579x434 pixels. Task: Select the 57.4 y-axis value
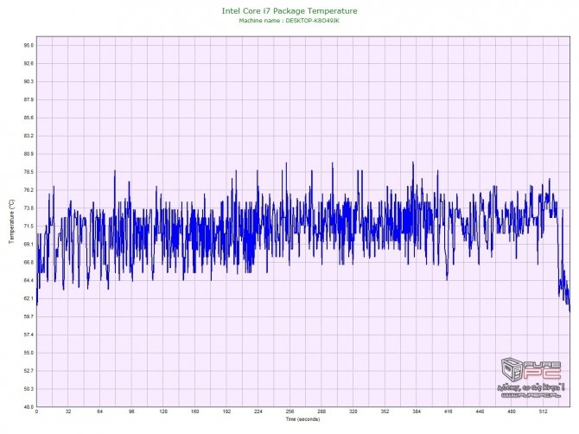[x=29, y=335]
